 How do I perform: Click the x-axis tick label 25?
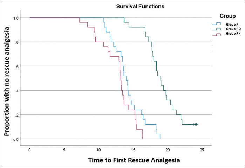[x=202, y=150]
